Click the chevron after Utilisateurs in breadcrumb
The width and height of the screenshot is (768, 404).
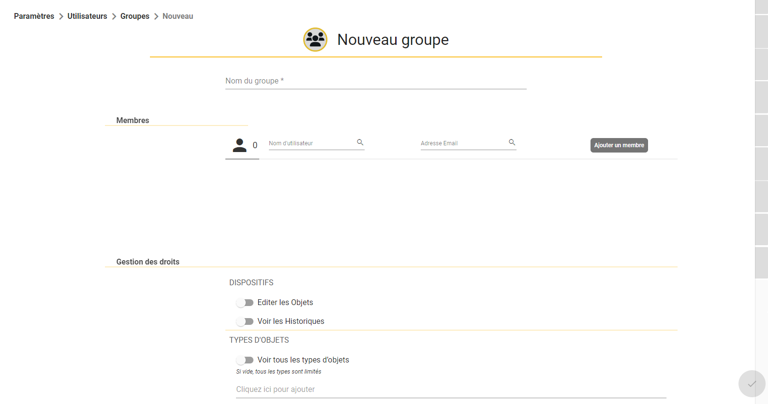[114, 16]
